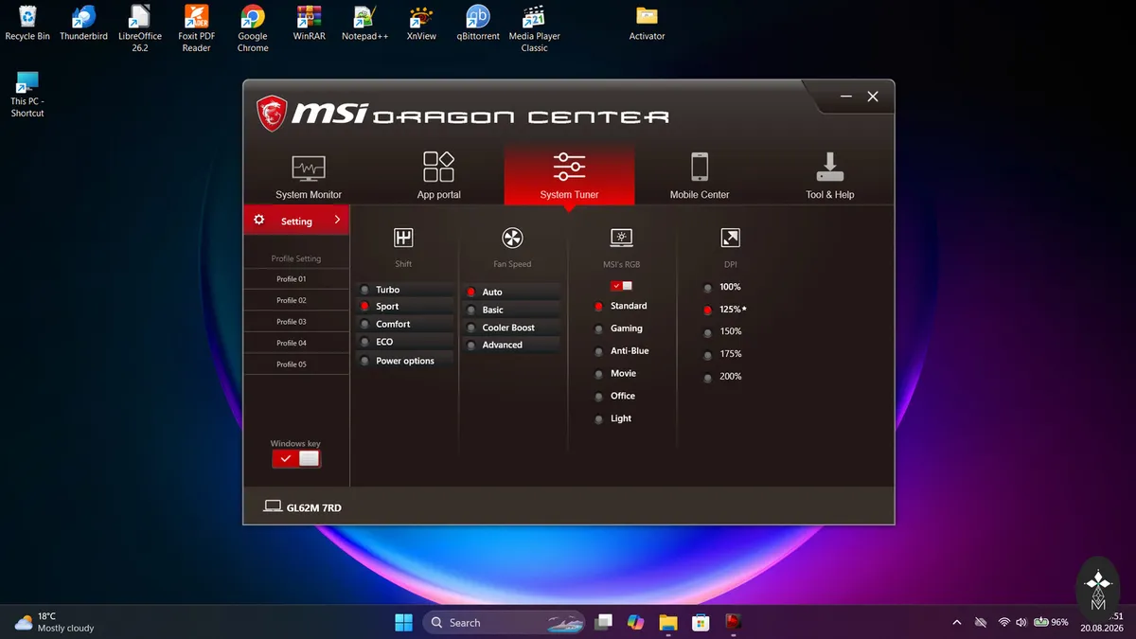Image resolution: width=1136 pixels, height=639 pixels.
Task: Open File Explorer from taskbar
Action: tap(668, 622)
